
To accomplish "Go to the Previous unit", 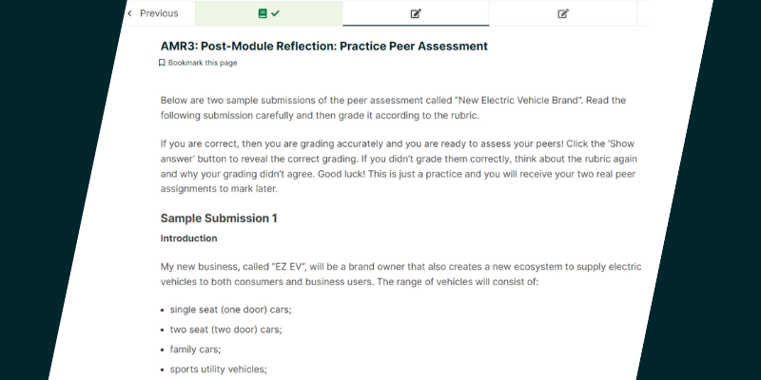I will 158,13.
